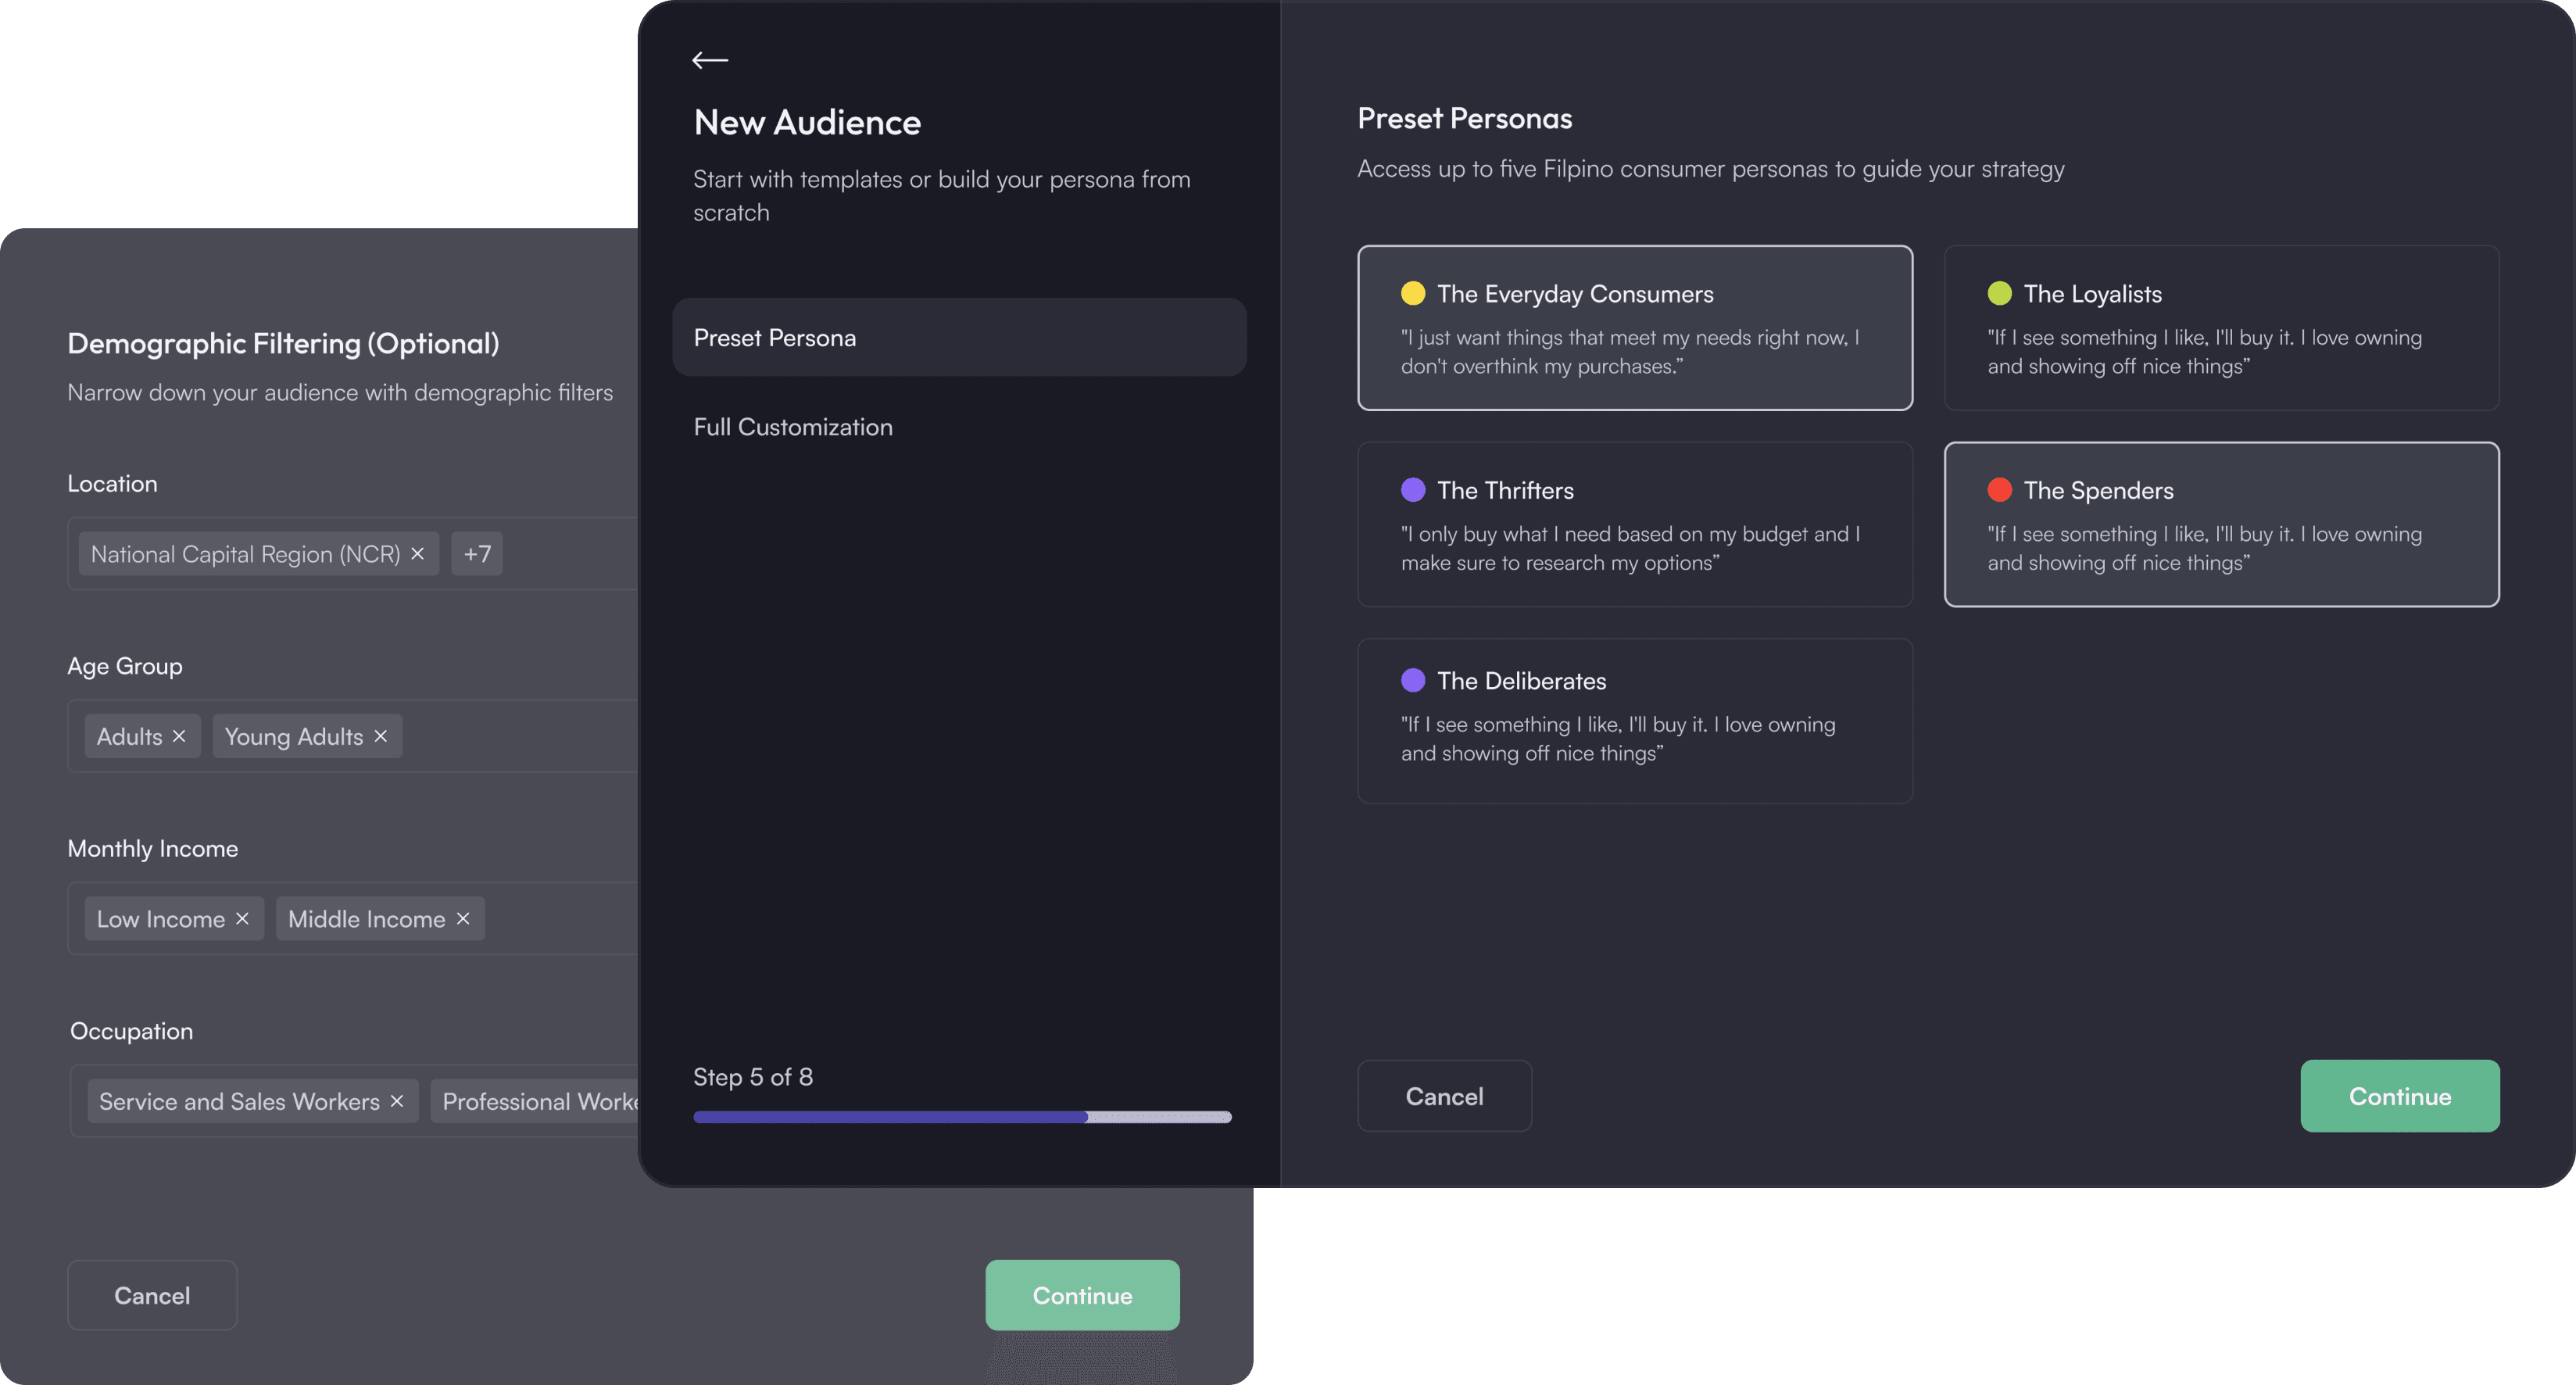Viewport: 2576px width, 1385px height.
Task: Remove the Middle Income tag
Action: pyautogui.click(x=463, y=918)
